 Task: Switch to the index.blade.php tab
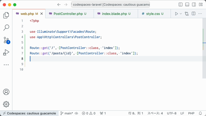tap(116, 14)
